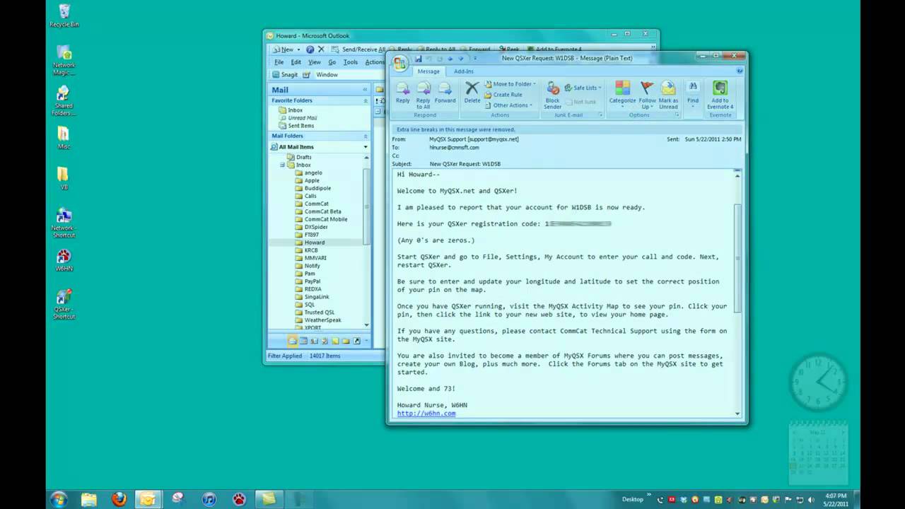Viewport: 905px width, 509px height.
Task: Select the QSXer Shortcut desktop icon
Action: (64, 304)
